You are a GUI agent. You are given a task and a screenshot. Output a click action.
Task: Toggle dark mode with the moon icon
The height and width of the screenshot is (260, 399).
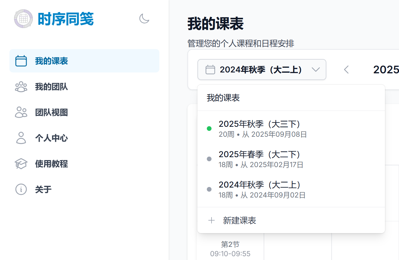coord(144,19)
